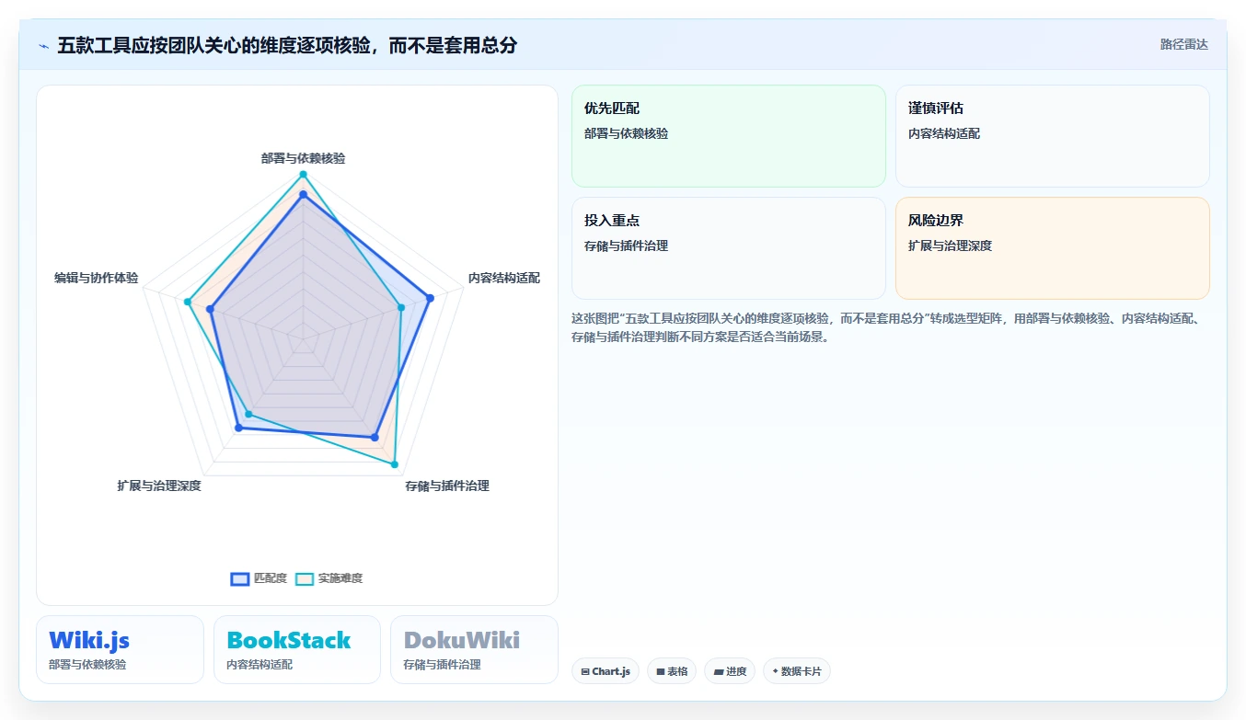The height and width of the screenshot is (720, 1246).
Task: Click the 数据卡片 tag chip
Action: coord(797,671)
